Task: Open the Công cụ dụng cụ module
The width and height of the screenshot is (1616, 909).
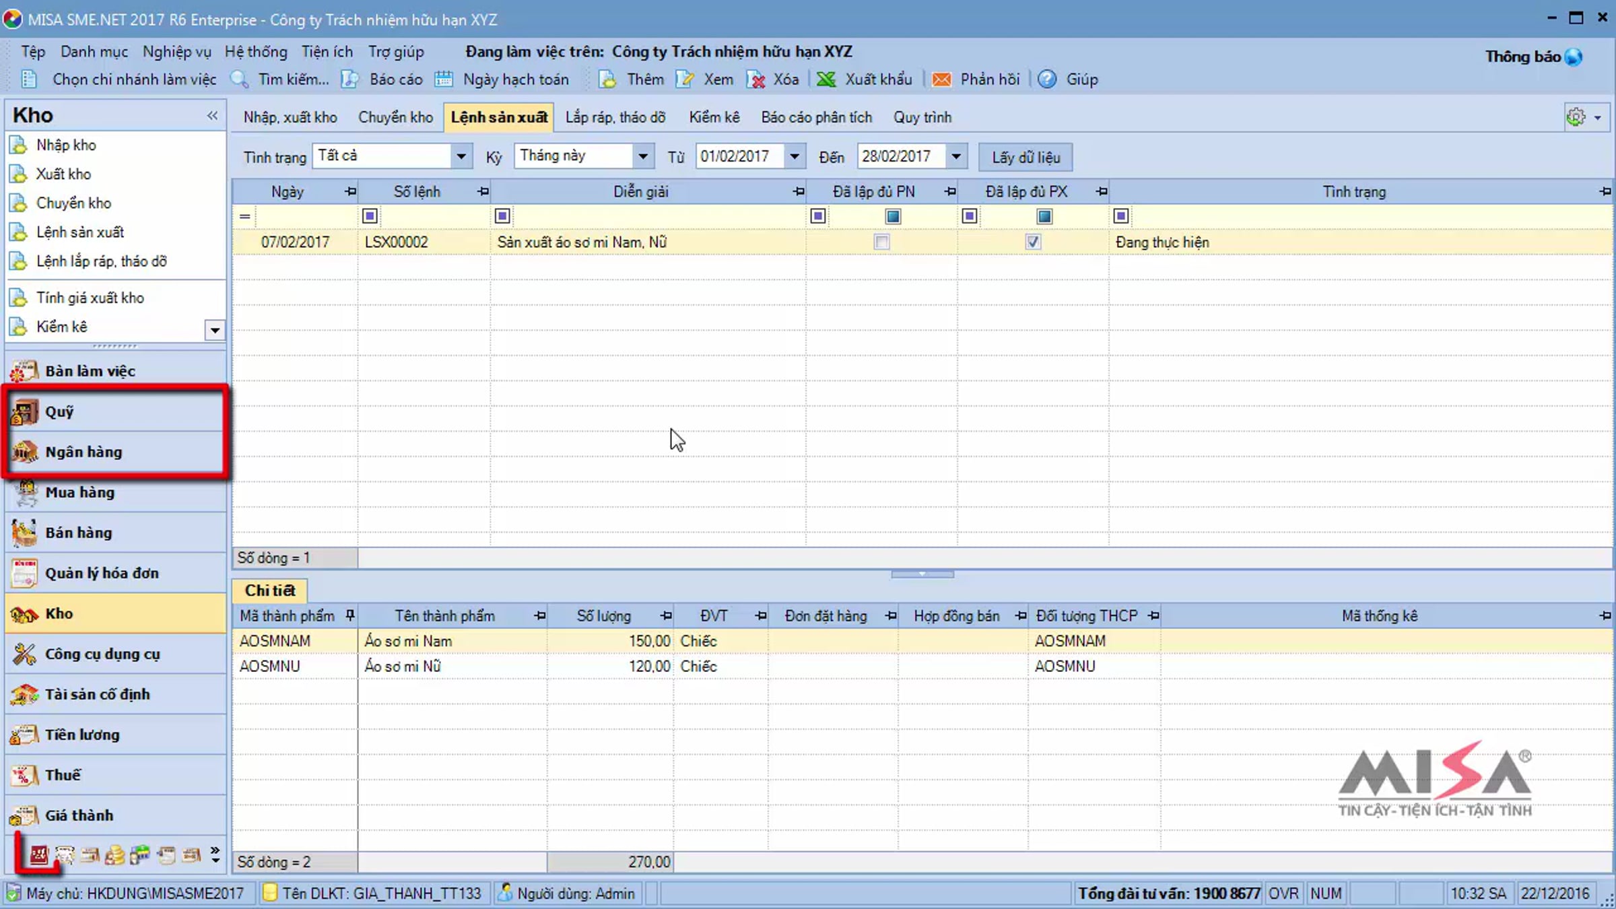Action: pos(116,654)
